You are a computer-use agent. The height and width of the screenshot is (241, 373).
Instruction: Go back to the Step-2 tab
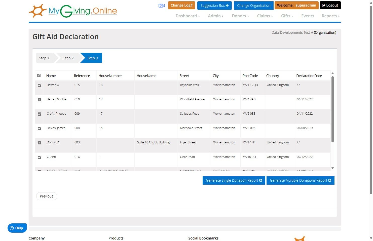[68, 58]
